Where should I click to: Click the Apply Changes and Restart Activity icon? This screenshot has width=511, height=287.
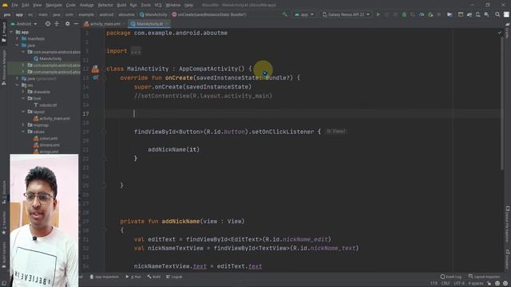point(386,14)
